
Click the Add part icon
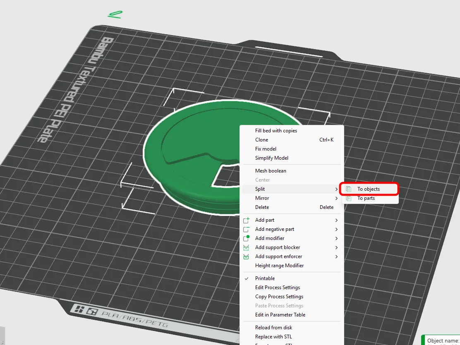coord(247,220)
